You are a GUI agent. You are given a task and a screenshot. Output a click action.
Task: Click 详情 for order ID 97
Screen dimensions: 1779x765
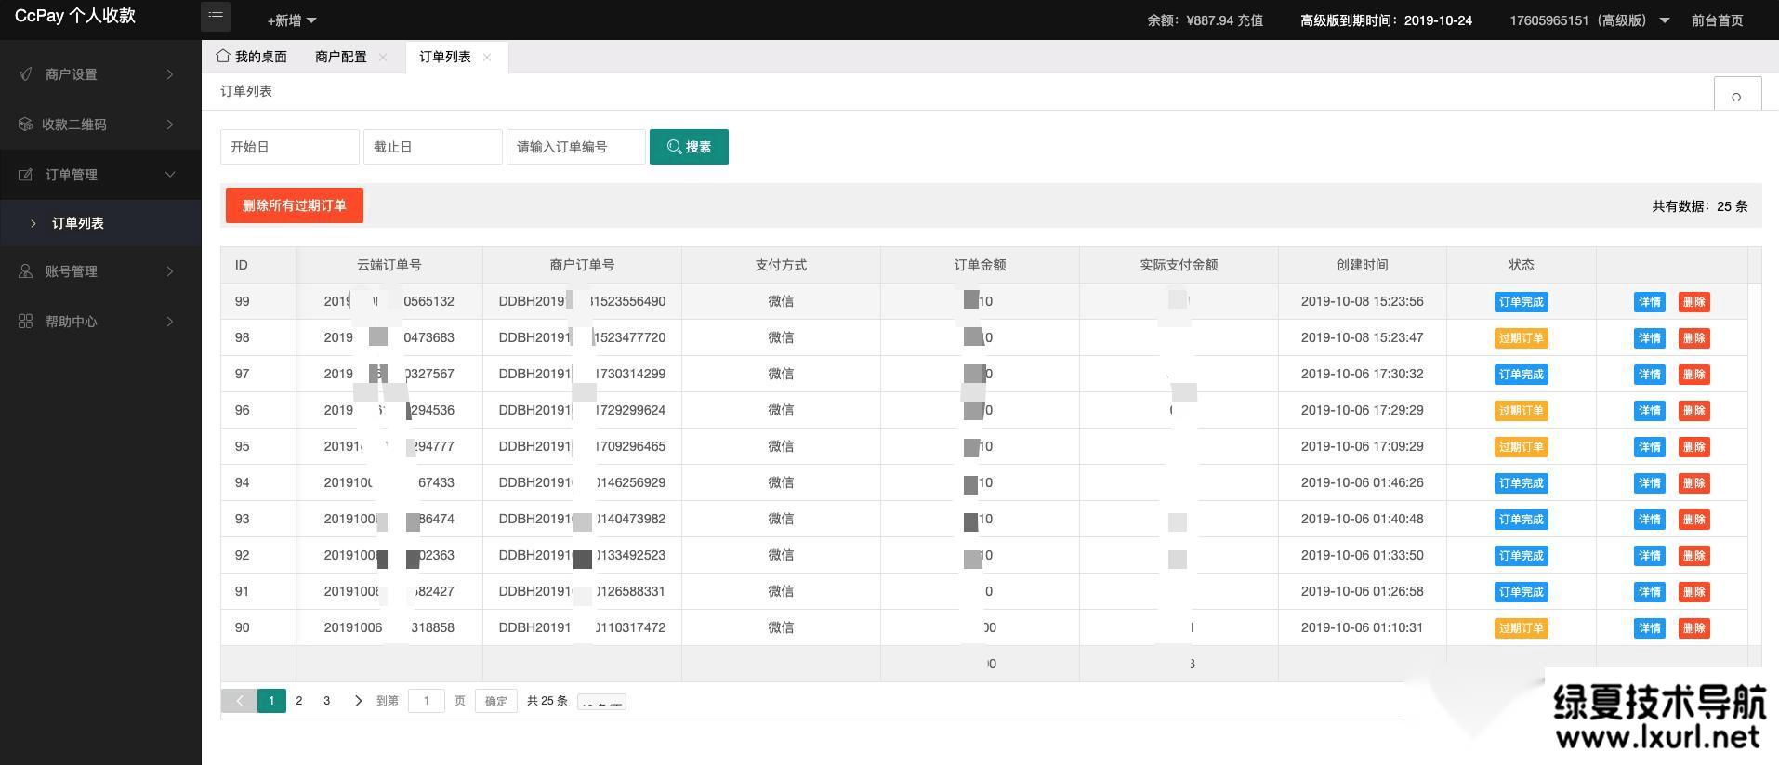pos(1650,375)
